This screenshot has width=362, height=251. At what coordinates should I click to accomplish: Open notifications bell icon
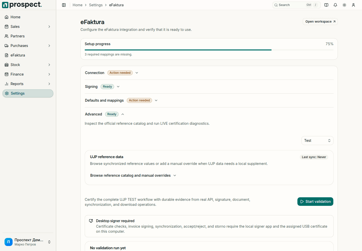[335, 5]
